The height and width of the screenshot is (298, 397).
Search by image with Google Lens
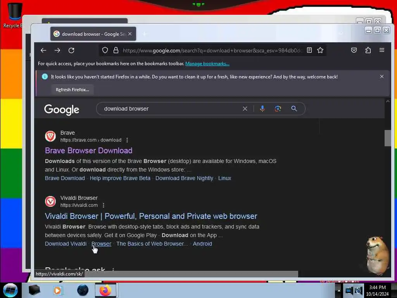click(x=278, y=109)
